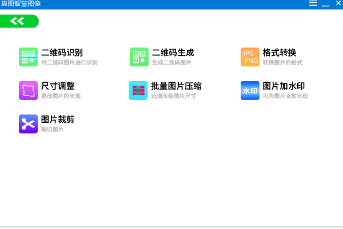Click the description 对二维码图片进行识别
Screen dimensions: 343x229
pyautogui.click(x=69, y=63)
